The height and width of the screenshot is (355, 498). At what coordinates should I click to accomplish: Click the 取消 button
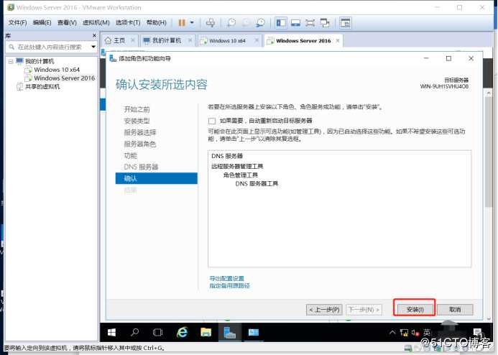coord(455,310)
